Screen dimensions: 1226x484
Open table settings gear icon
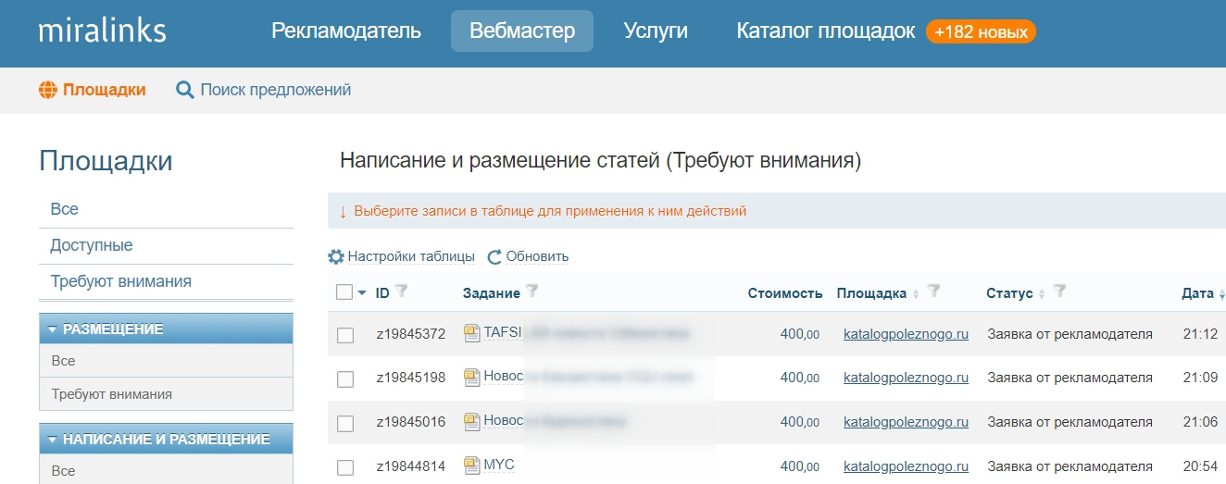pos(336,256)
